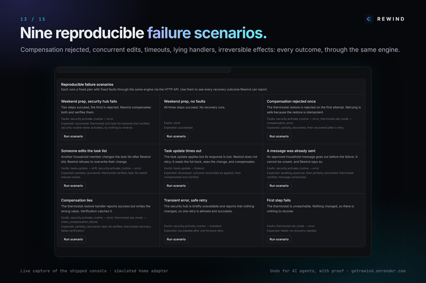Click the 13 / 15 slide counter

pyautogui.click(x=33, y=19)
